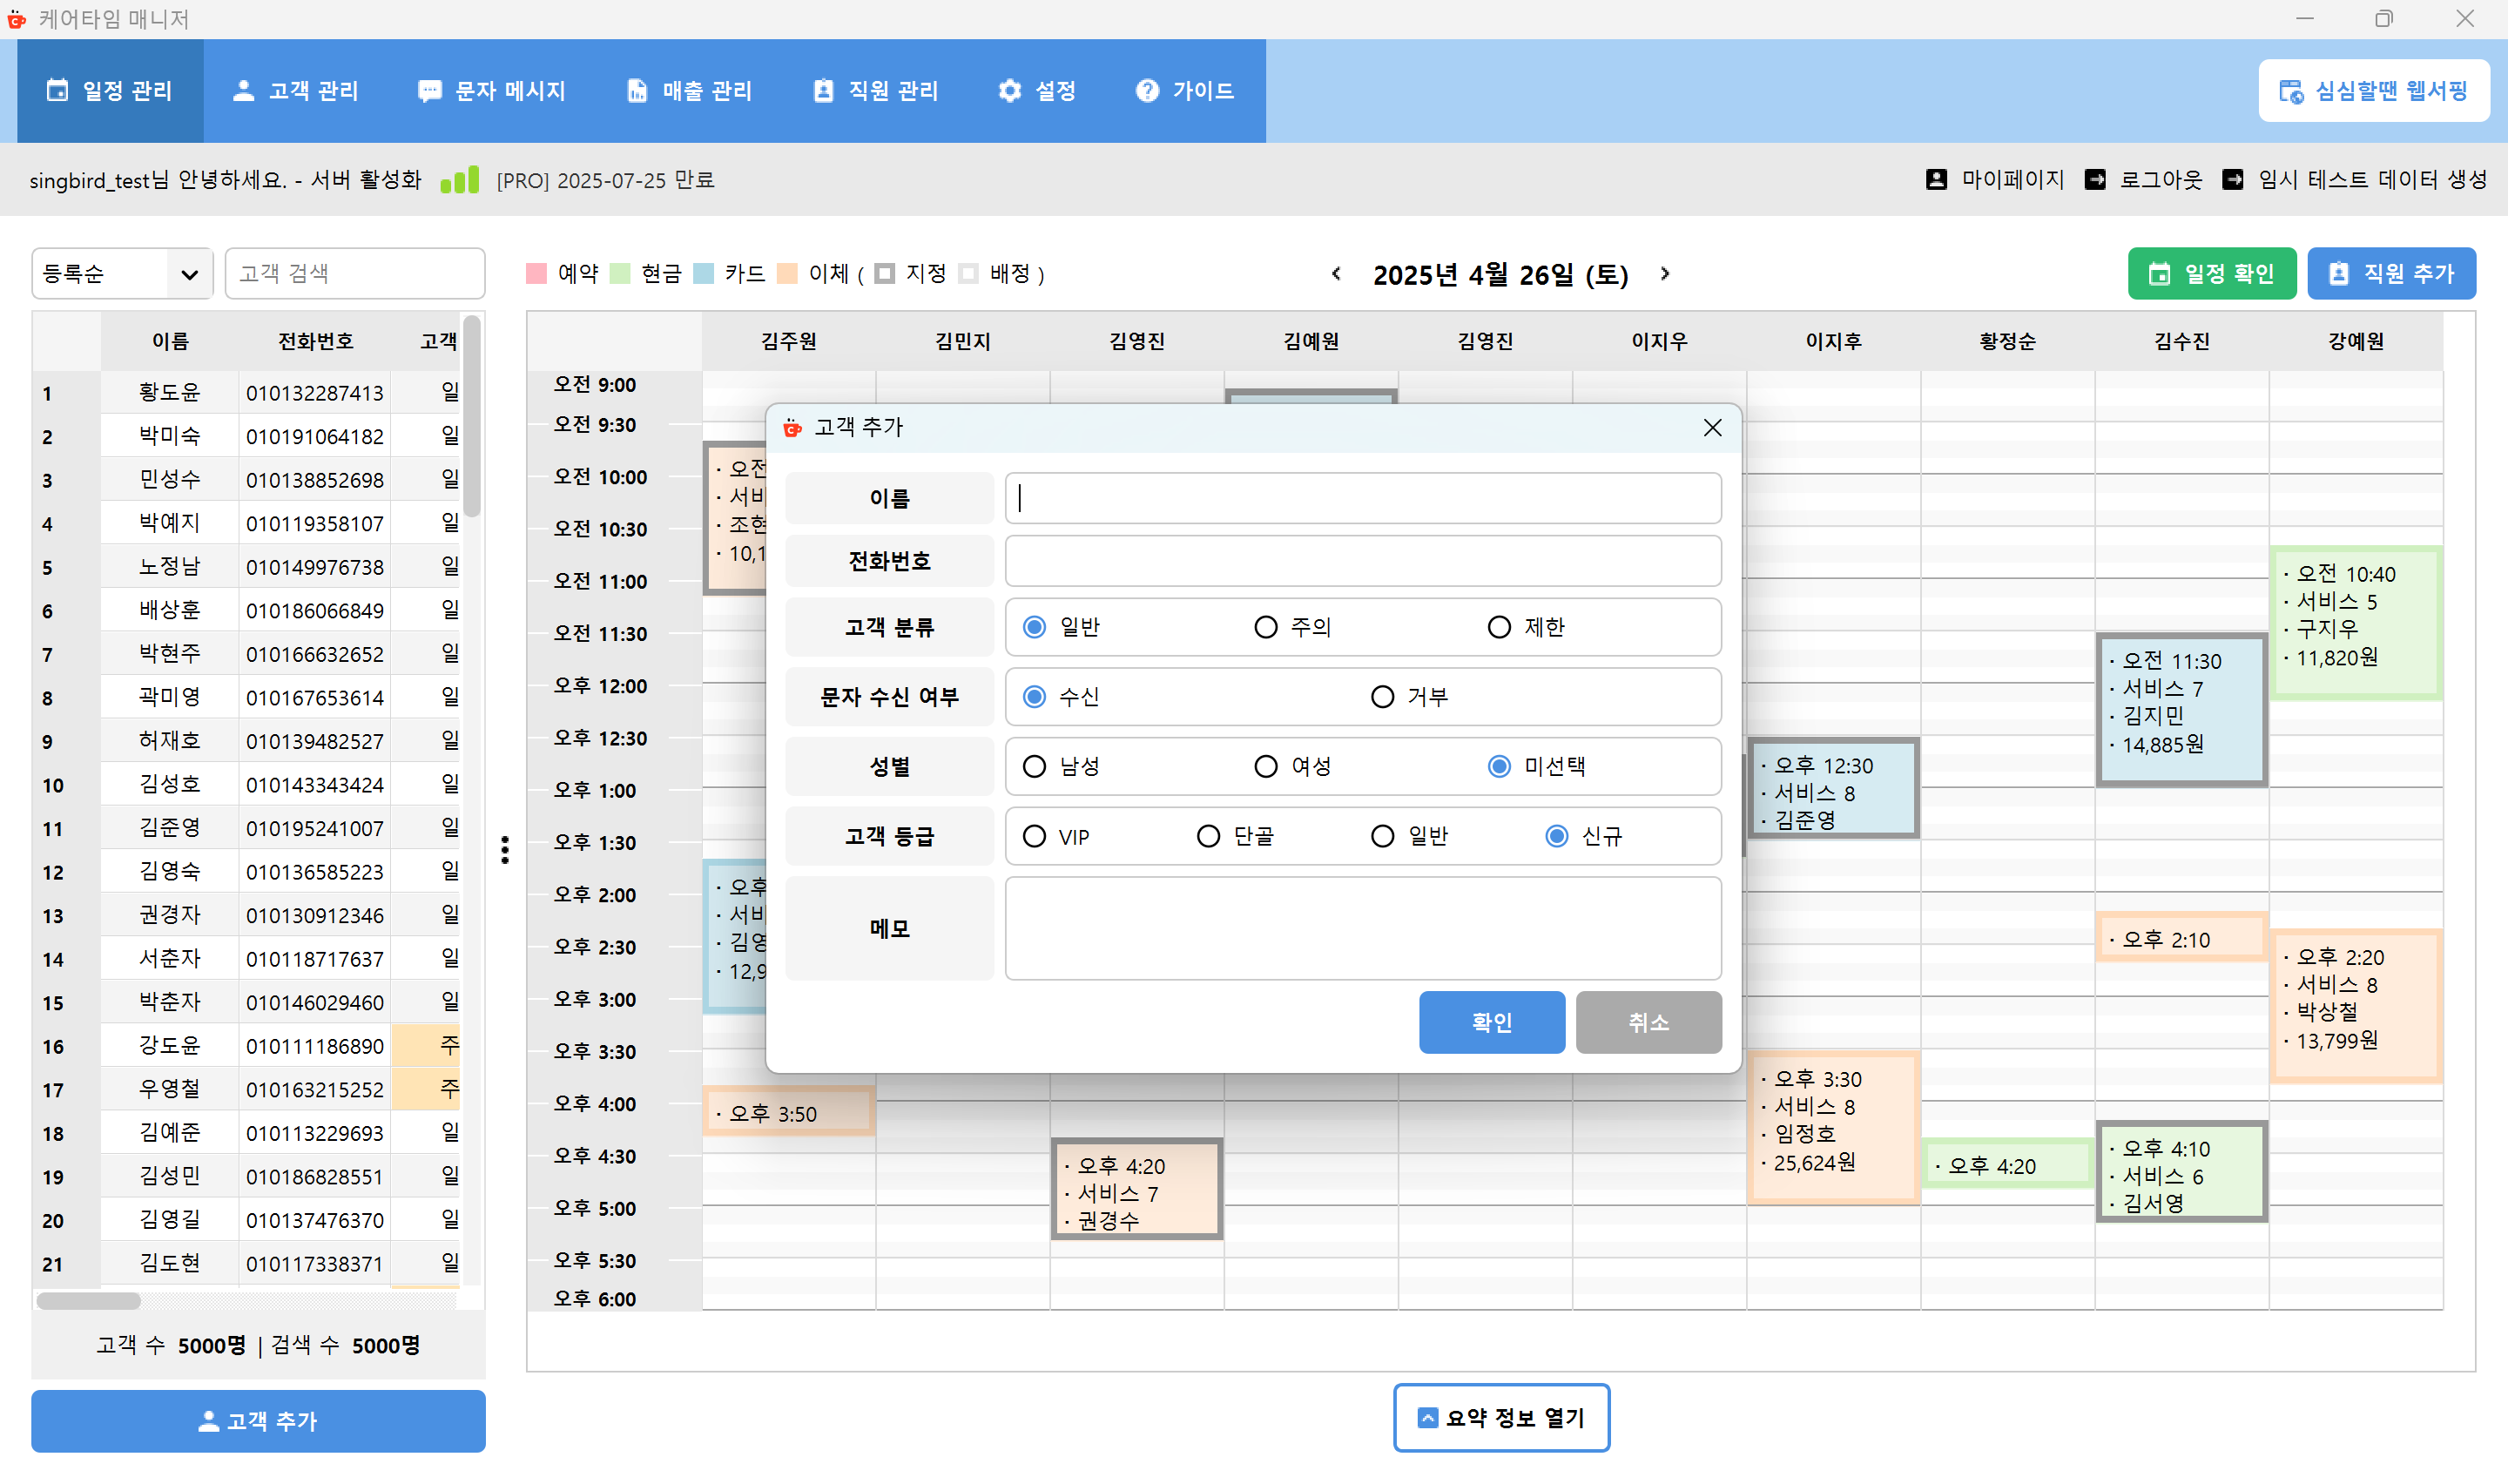Open the 설정 settings tab

click(x=1036, y=91)
